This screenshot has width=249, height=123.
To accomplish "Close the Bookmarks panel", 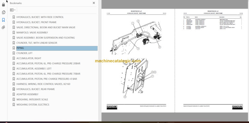I will (x=94, y=3).
